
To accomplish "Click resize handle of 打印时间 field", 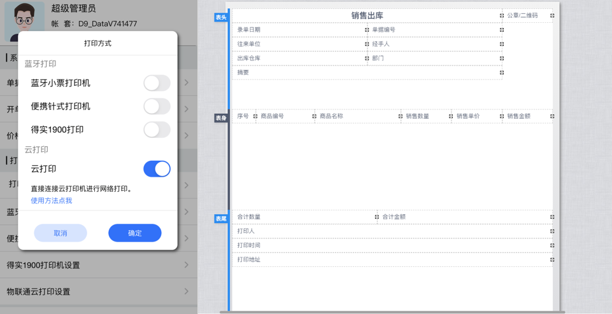I will [552, 245].
